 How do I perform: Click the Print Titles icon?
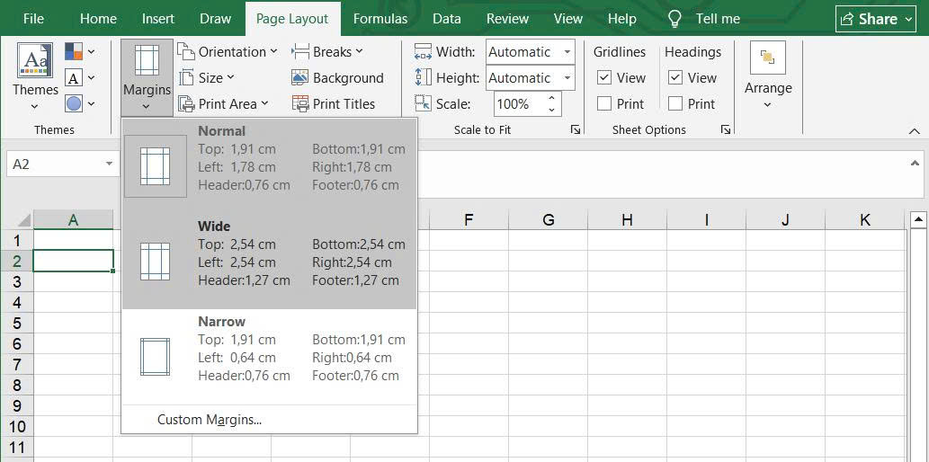click(300, 104)
